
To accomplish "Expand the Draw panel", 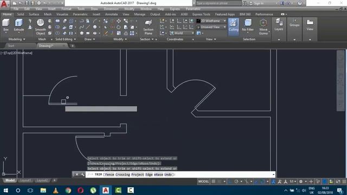I will pyautogui.click(x=89, y=39).
